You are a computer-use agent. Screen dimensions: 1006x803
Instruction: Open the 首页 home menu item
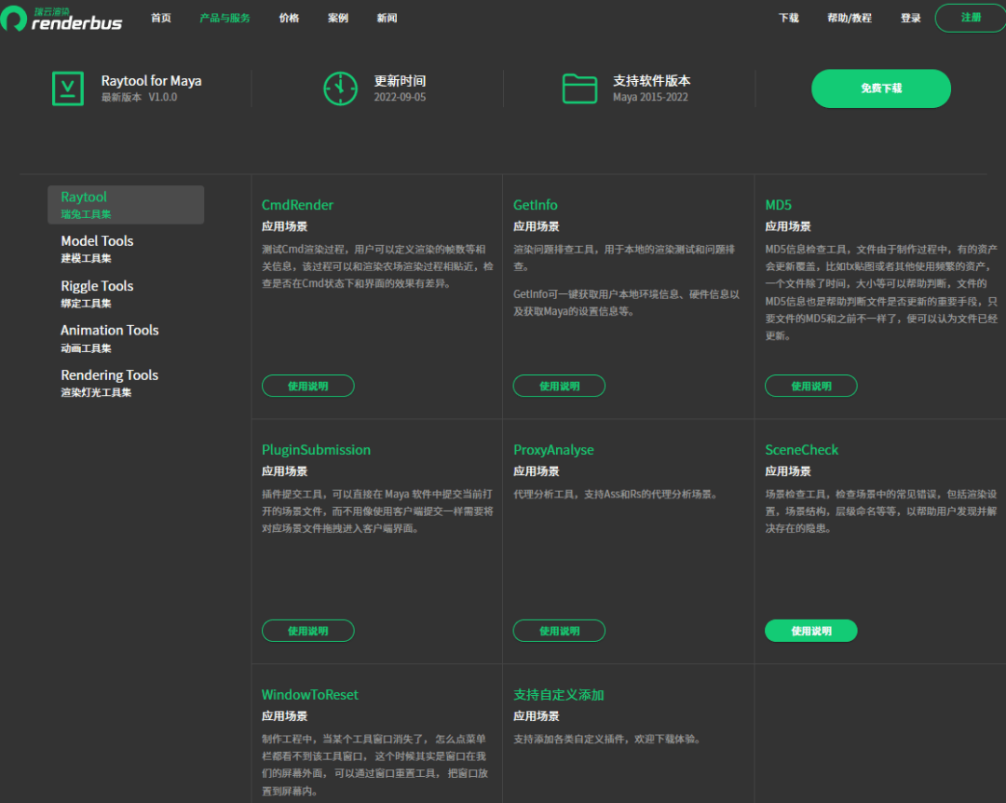(x=161, y=19)
